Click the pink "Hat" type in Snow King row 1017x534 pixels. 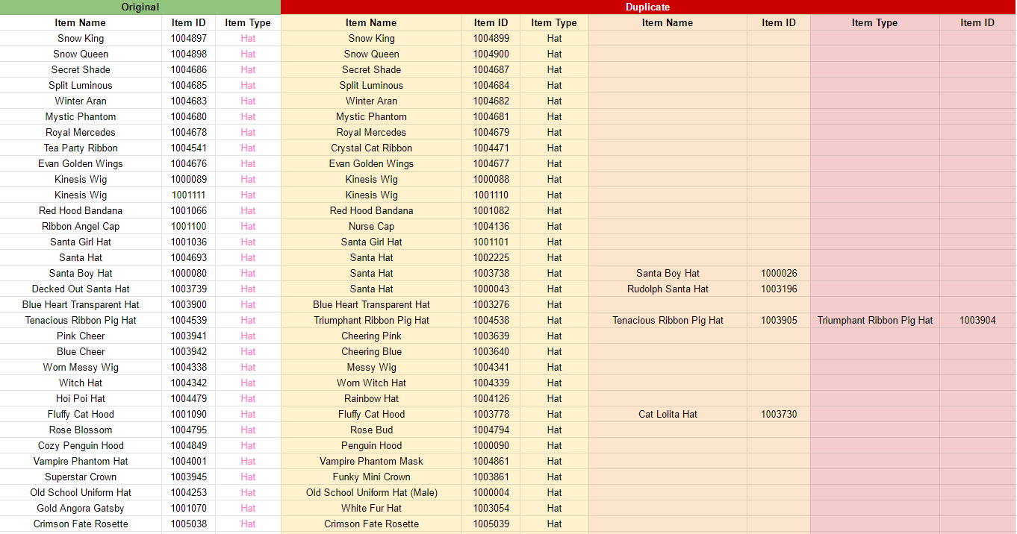[248, 38]
